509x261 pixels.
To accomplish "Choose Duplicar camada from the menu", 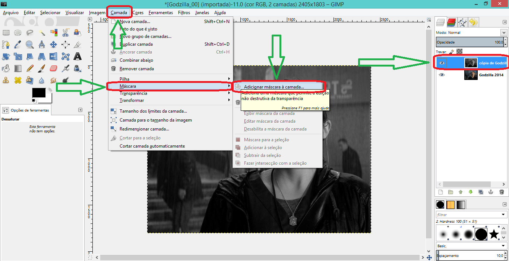I will [136, 44].
